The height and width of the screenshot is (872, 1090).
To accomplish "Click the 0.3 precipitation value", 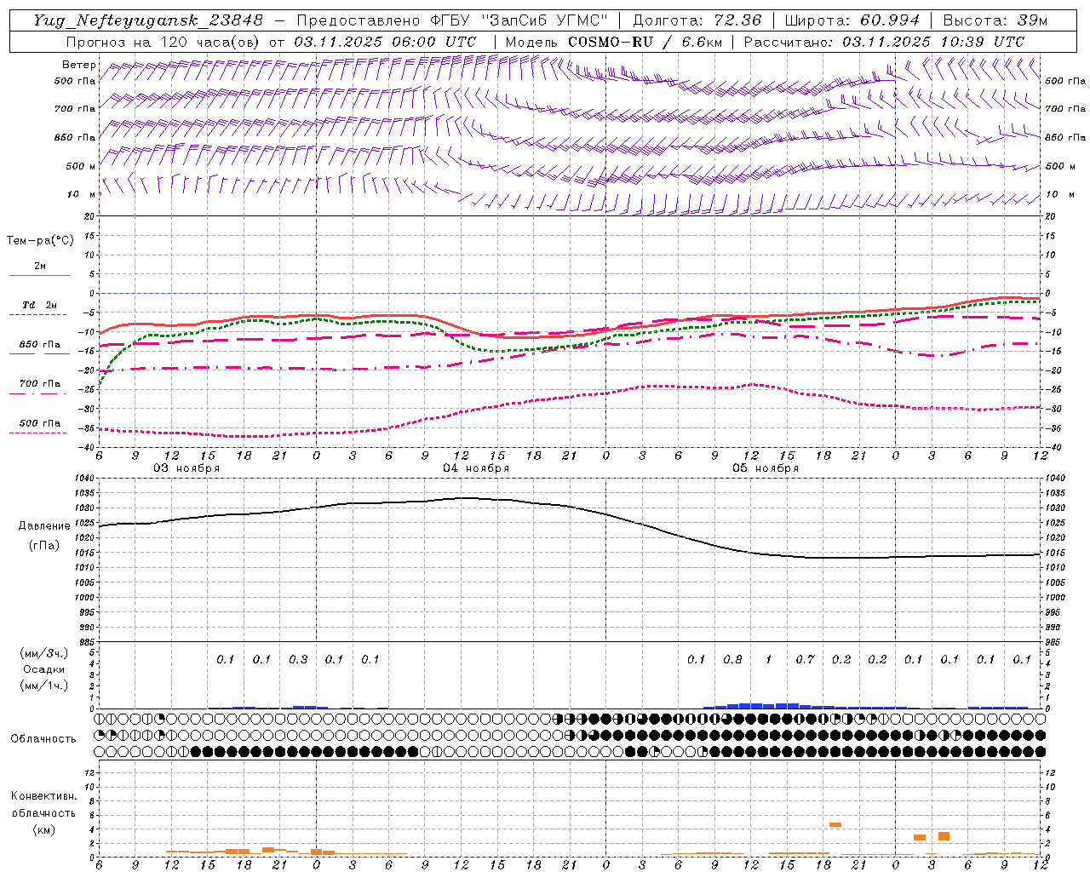I will pos(298,659).
